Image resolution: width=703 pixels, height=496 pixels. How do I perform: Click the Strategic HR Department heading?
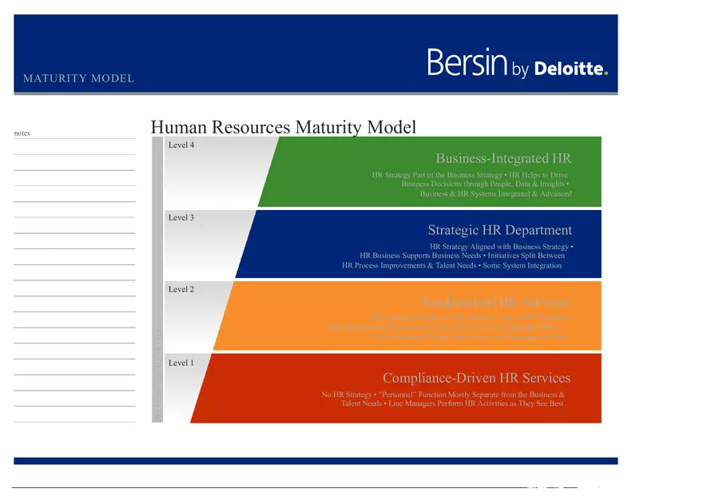(499, 230)
